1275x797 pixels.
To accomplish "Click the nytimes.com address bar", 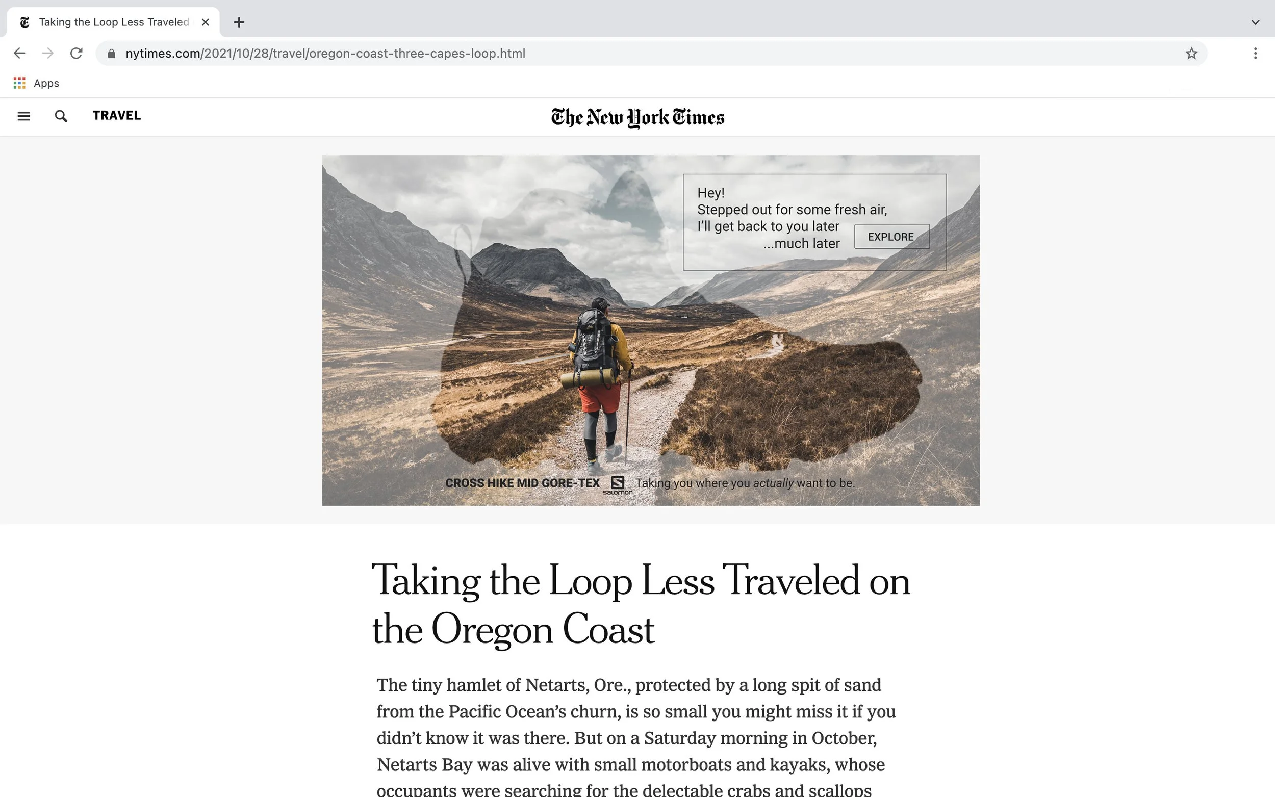I will click(651, 53).
